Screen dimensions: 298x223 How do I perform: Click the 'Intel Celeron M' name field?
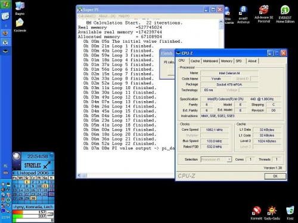tap(229, 73)
